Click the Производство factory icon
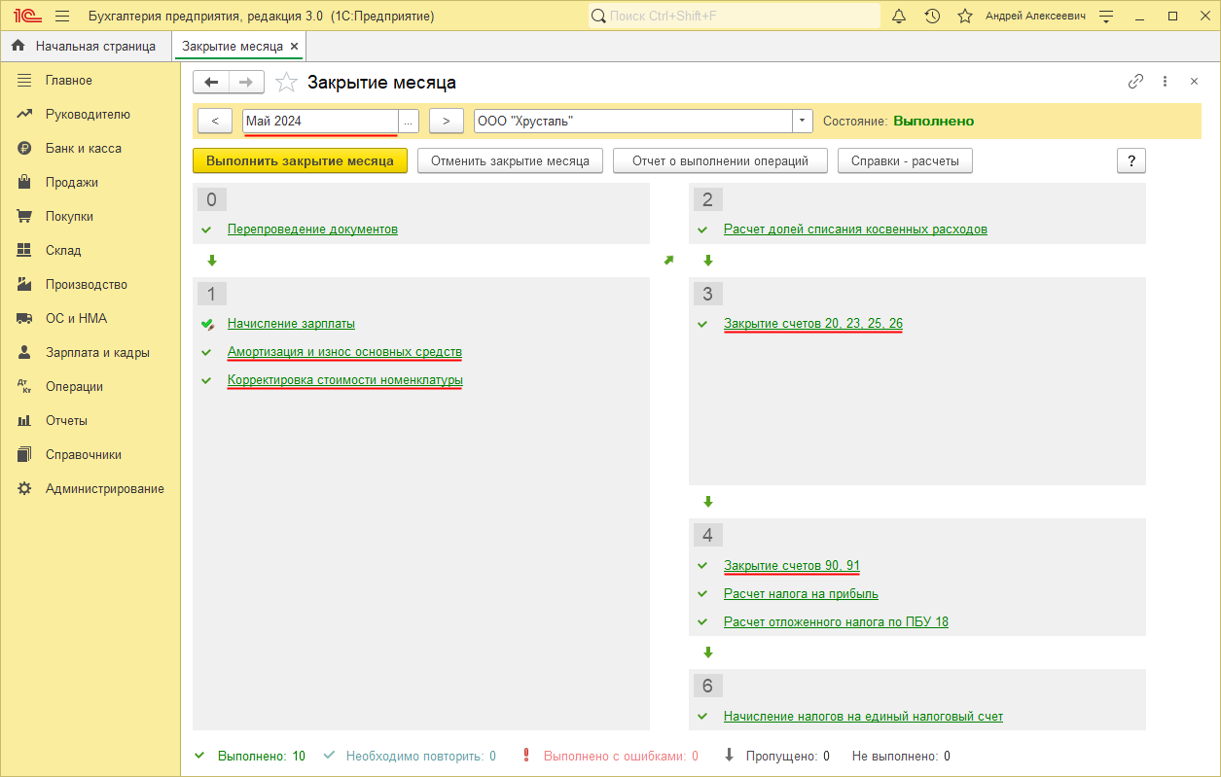Viewport: 1221px width, 777px height. click(25, 285)
